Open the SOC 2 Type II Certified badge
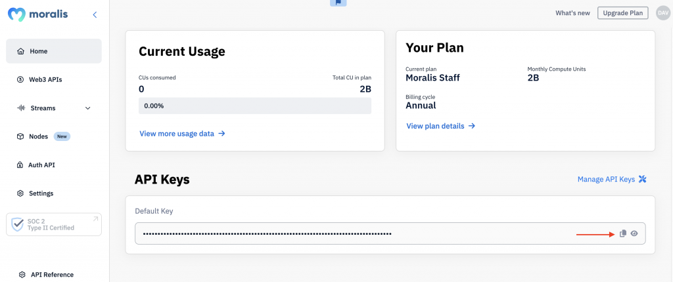 pyautogui.click(x=54, y=224)
